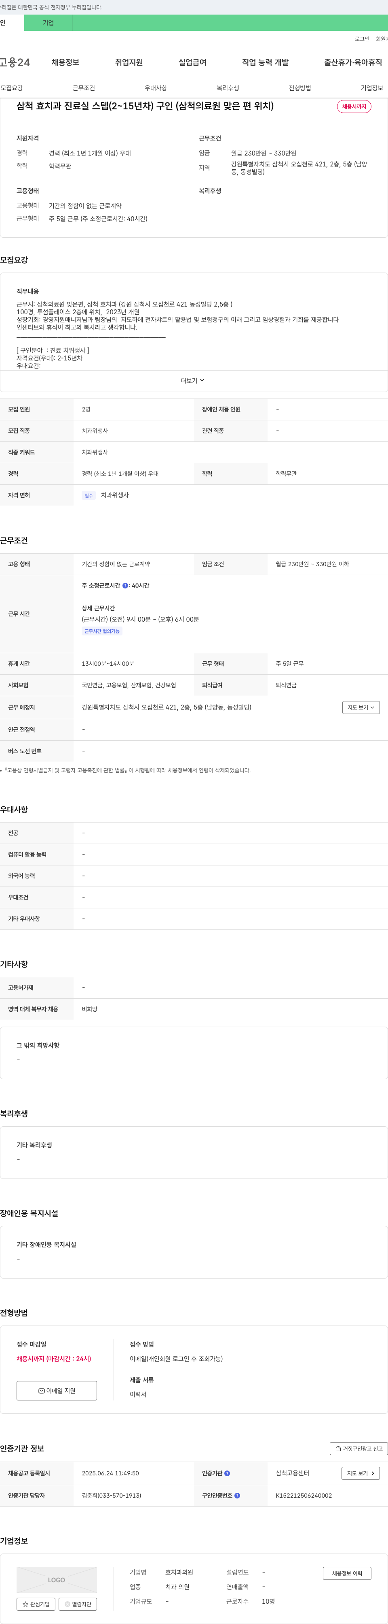The height and width of the screenshot is (1624, 388).
Task: Open 지도 보기 dropdown for 근무 예정지
Action: pyautogui.click(x=361, y=708)
